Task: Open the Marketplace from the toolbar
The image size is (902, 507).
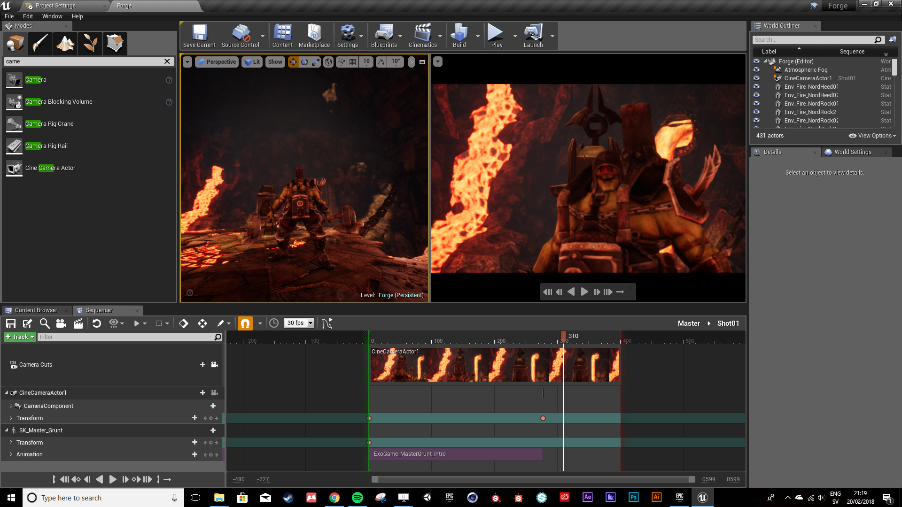Action: [314, 36]
